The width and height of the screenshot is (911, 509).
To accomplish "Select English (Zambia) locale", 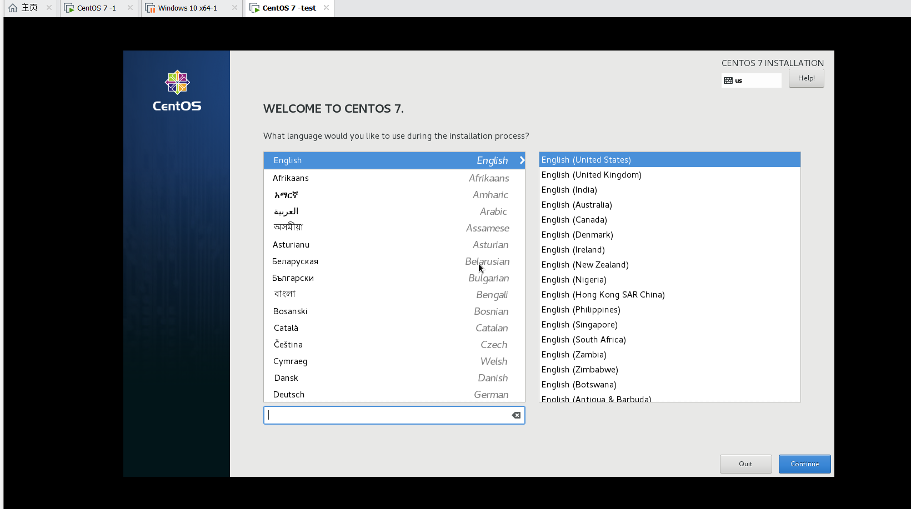I will point(669,355).
